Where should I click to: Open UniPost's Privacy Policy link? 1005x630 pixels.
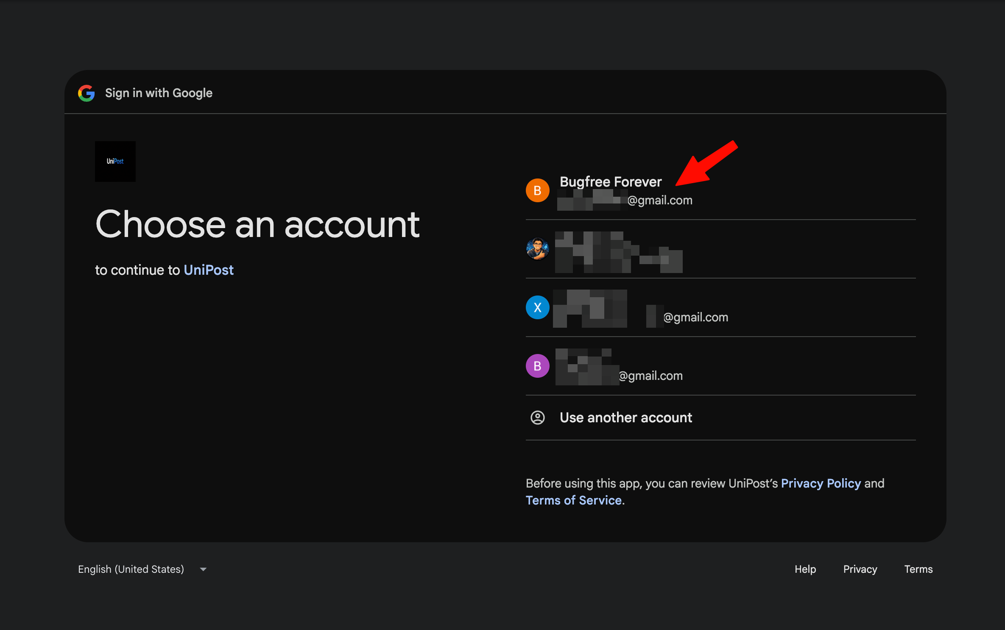pos(821,483)
